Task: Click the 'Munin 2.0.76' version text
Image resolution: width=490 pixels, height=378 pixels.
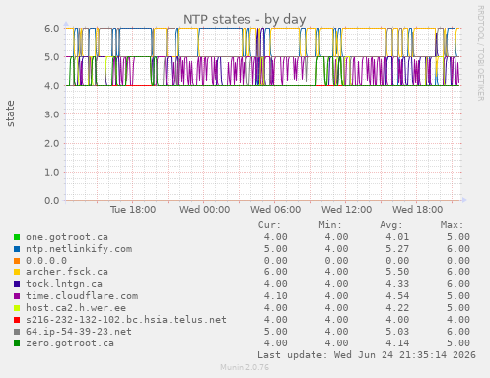Action: pyautogui.click(x=245, y=367)
